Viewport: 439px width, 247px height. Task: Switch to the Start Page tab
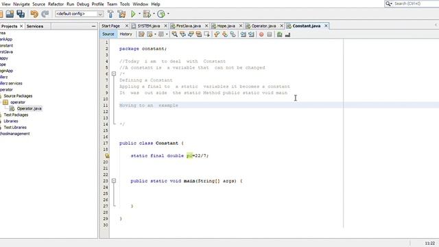111,26
